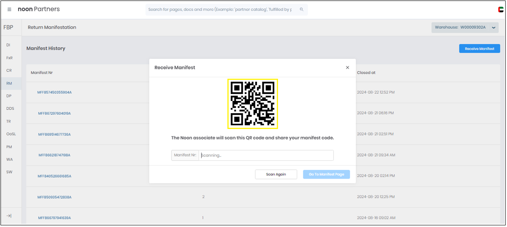The width and height of the screenshot is (507, 227).
Task: Select CR in the sidebar
Action: coord(9,71)
